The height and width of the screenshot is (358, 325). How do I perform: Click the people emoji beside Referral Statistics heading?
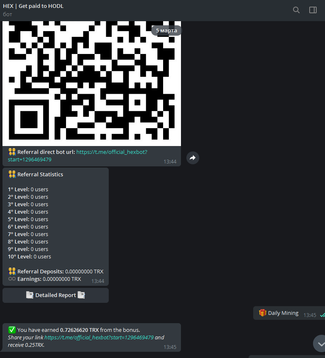(12, 175)
